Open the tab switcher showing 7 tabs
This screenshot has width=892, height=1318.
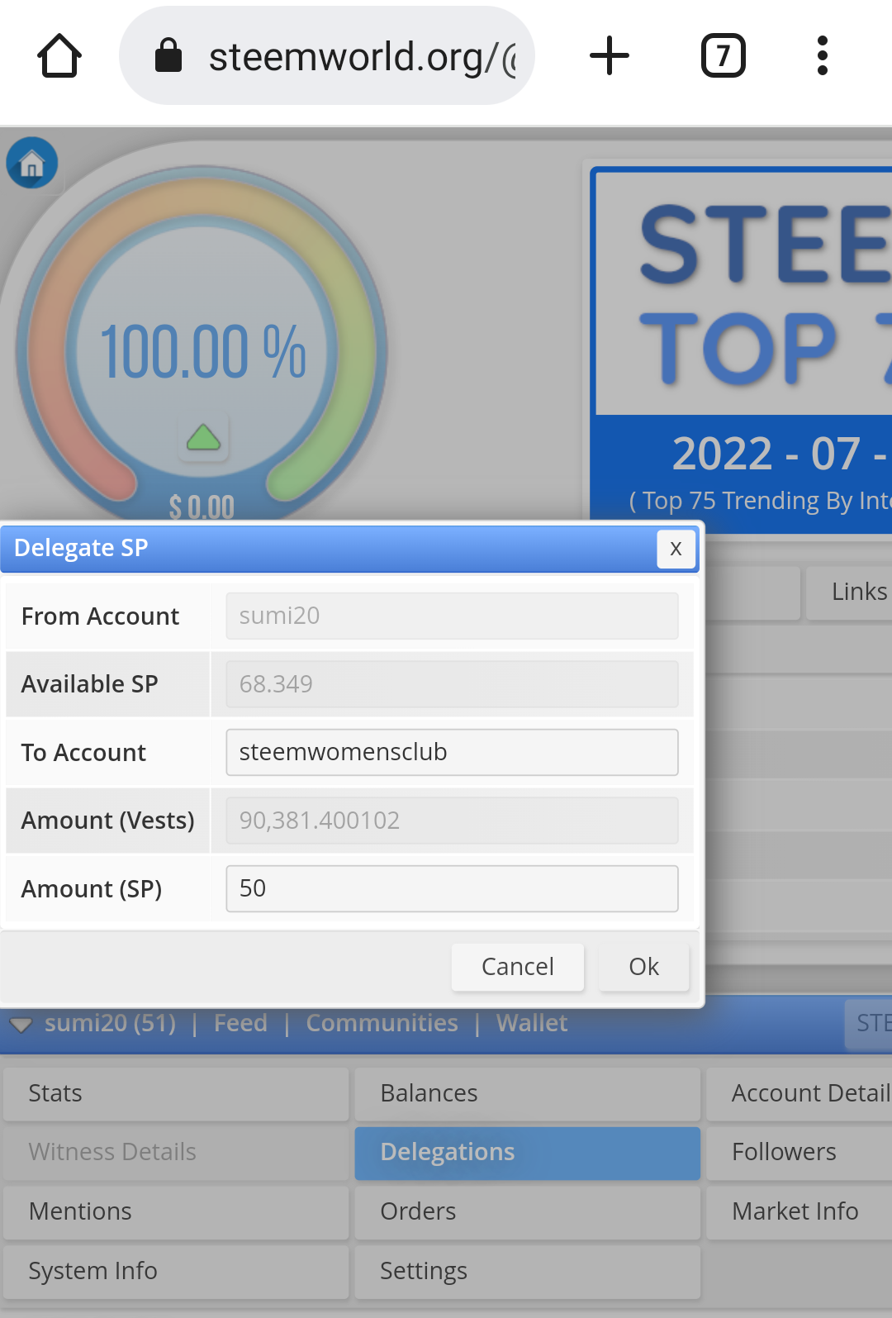point(724,56)
